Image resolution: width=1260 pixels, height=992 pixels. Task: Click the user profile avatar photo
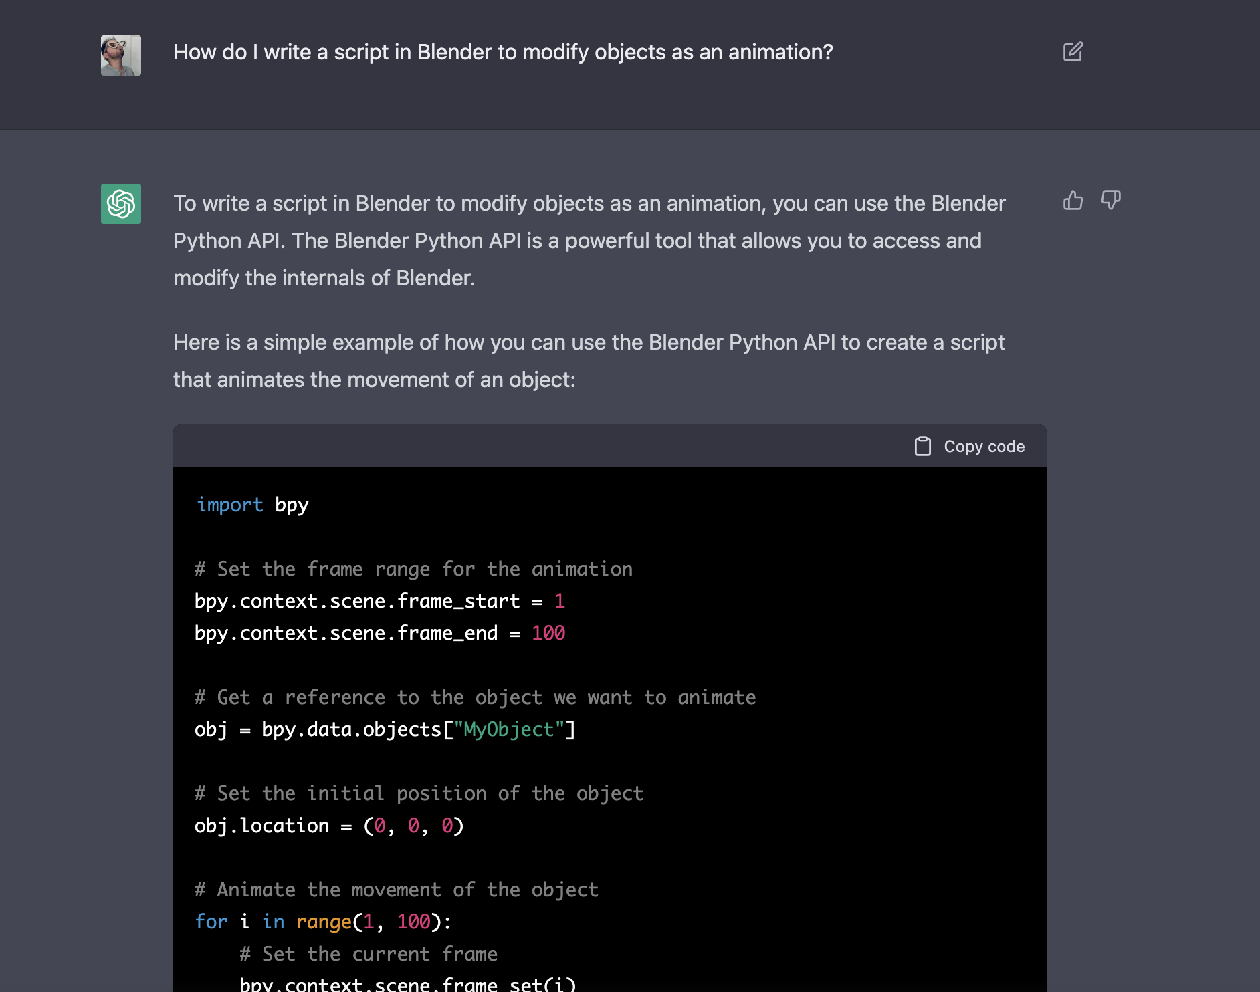121,55
